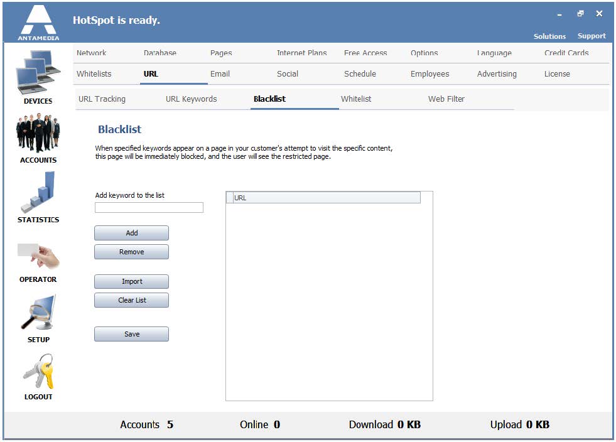Image resolution: width=616 pixels, height=442 pixels.
Task: Click the Clear List button
Action: coord(132,300)
